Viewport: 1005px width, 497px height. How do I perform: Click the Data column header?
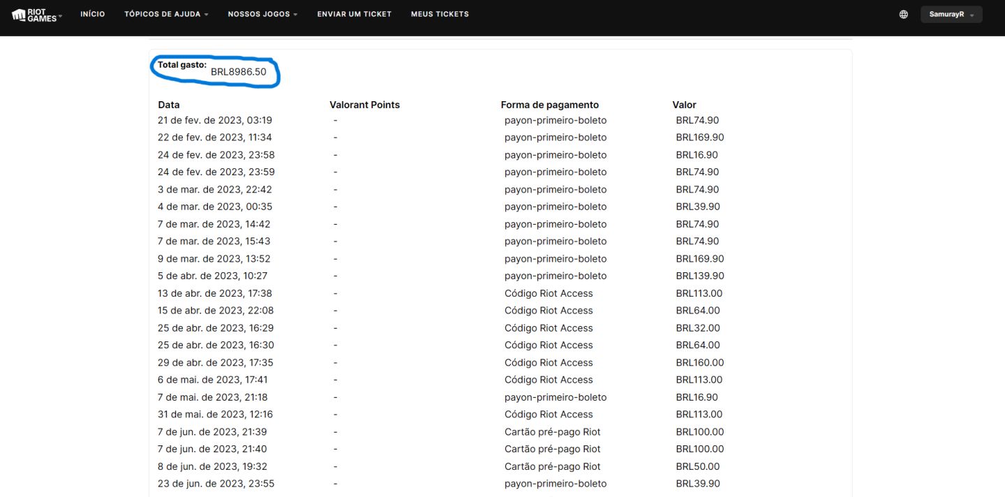click(169, 105)
